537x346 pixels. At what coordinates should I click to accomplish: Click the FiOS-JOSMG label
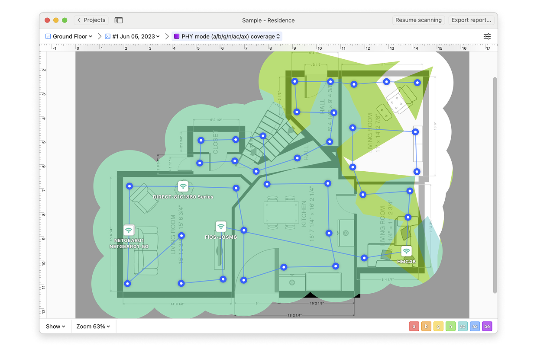[221, 237]
